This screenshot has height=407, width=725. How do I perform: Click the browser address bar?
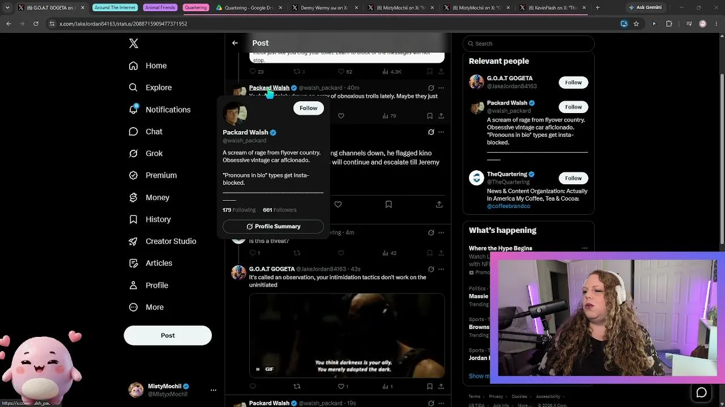tap(334, 24)
